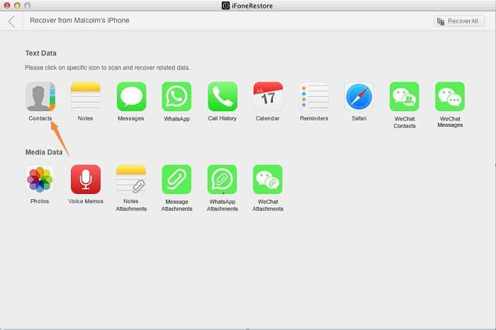Choose Message Attachments icon
Screen dimensions: 496x330
pyautogui.click(x=176, y=179)
